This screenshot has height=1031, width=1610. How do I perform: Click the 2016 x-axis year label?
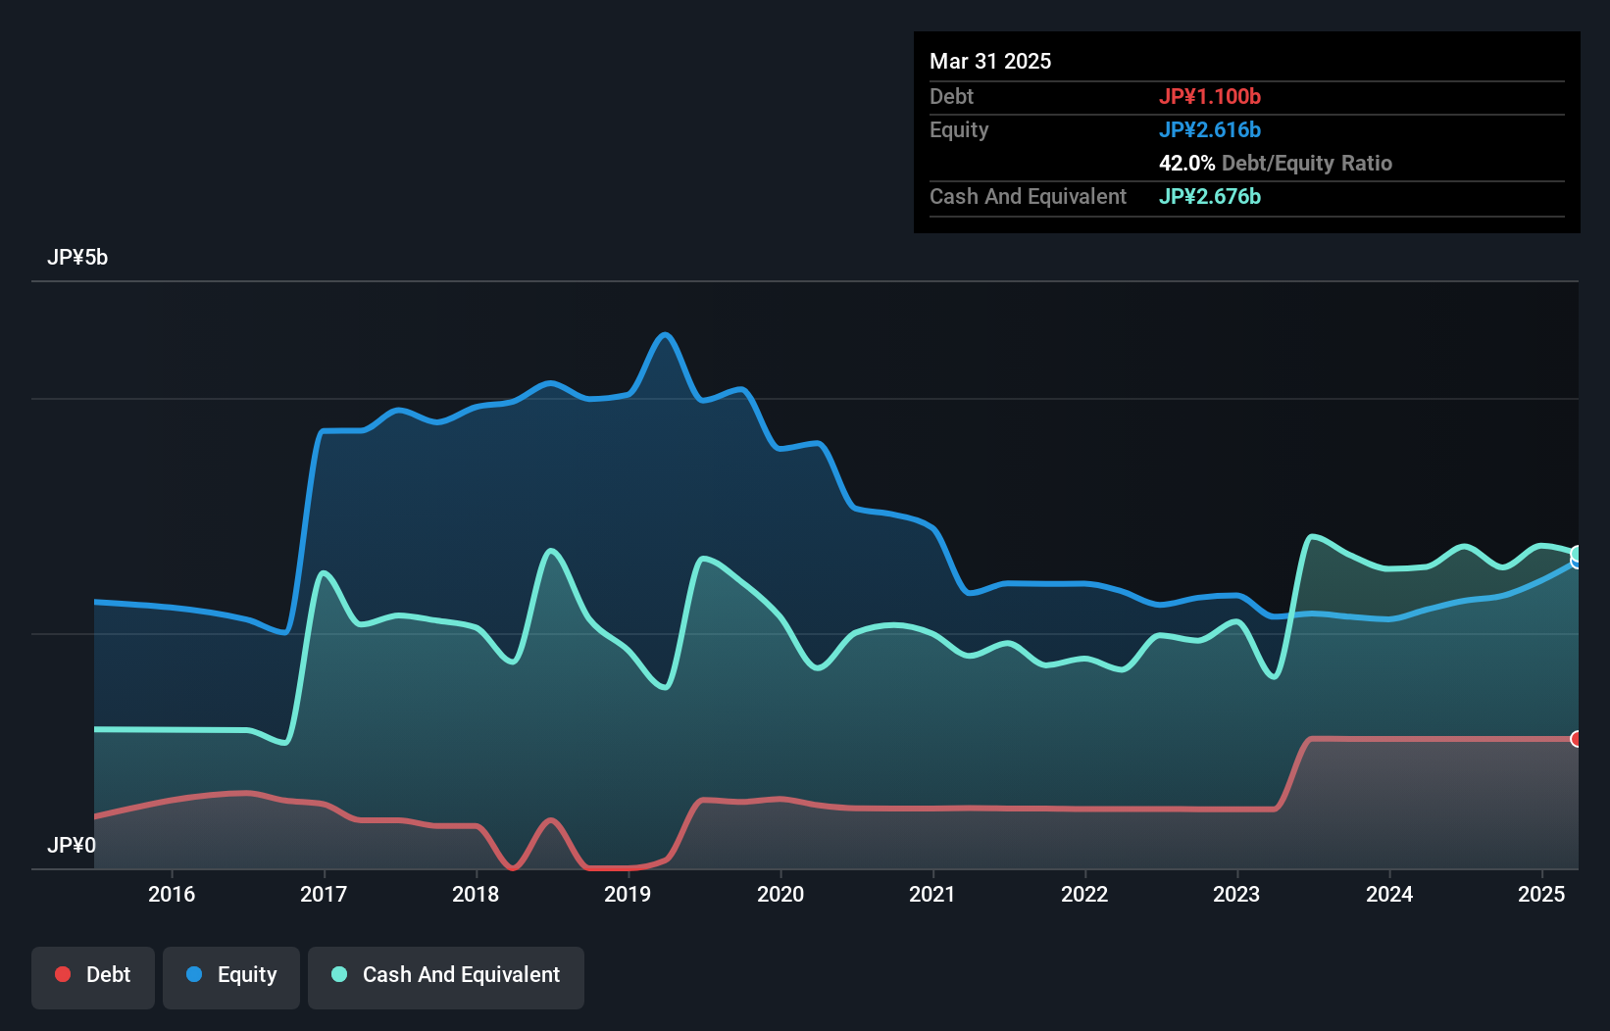[x=172, y=894]
